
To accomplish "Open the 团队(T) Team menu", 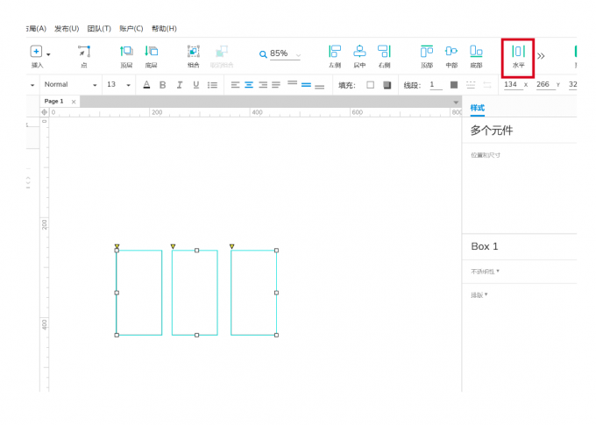I will point(99,29).
